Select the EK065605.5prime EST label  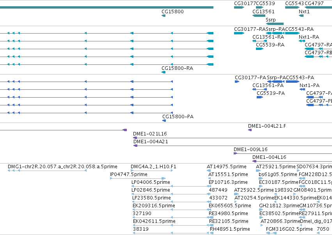point(230,206)
